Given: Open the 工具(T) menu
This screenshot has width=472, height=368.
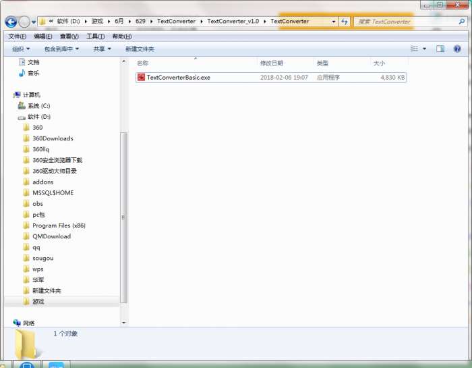Looking at the screenshot, I should coord(96,36).
